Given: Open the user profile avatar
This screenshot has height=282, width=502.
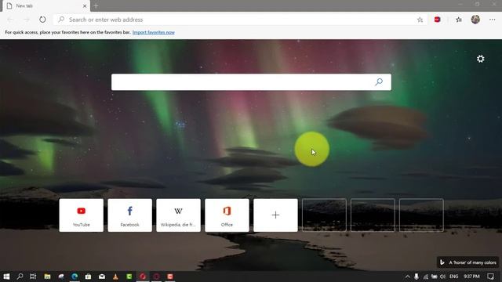Looking at the screenshot, I should click(x=475, y=20).
